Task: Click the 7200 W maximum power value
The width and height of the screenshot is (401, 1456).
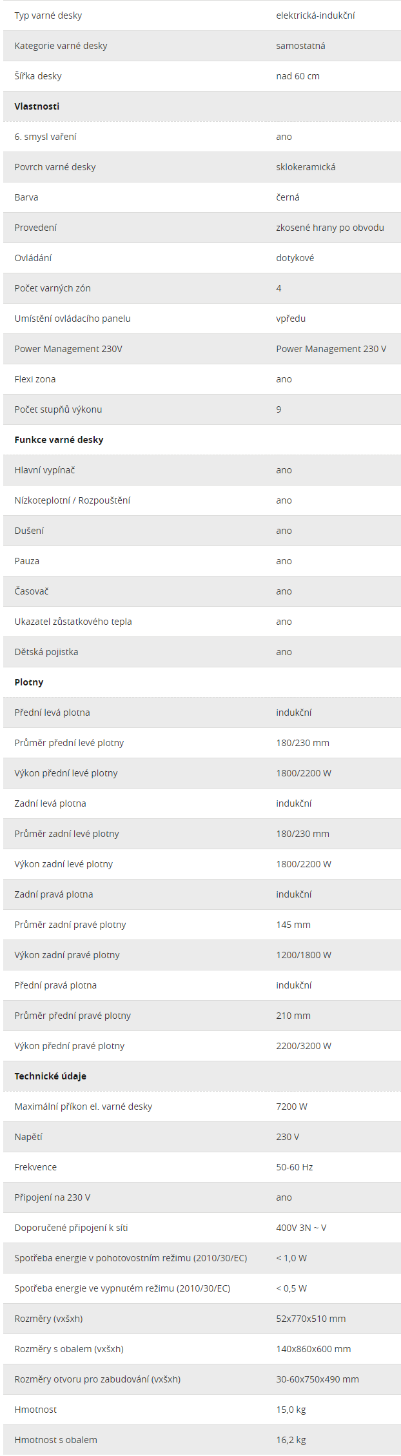Action: point(291,1107)
